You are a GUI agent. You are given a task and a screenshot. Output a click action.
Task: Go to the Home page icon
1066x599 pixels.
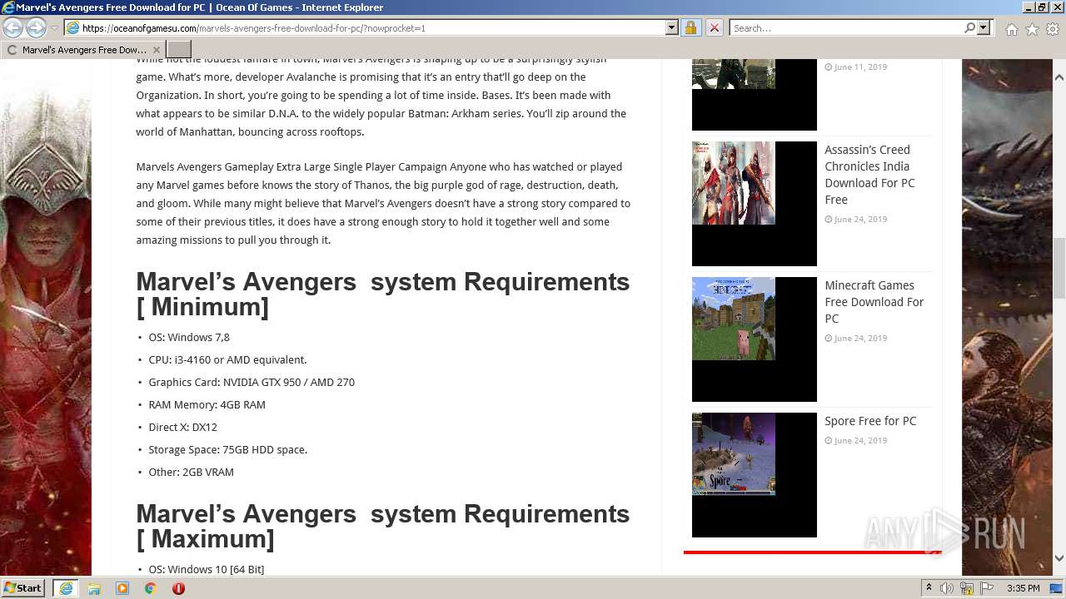tap(1011, 29)
